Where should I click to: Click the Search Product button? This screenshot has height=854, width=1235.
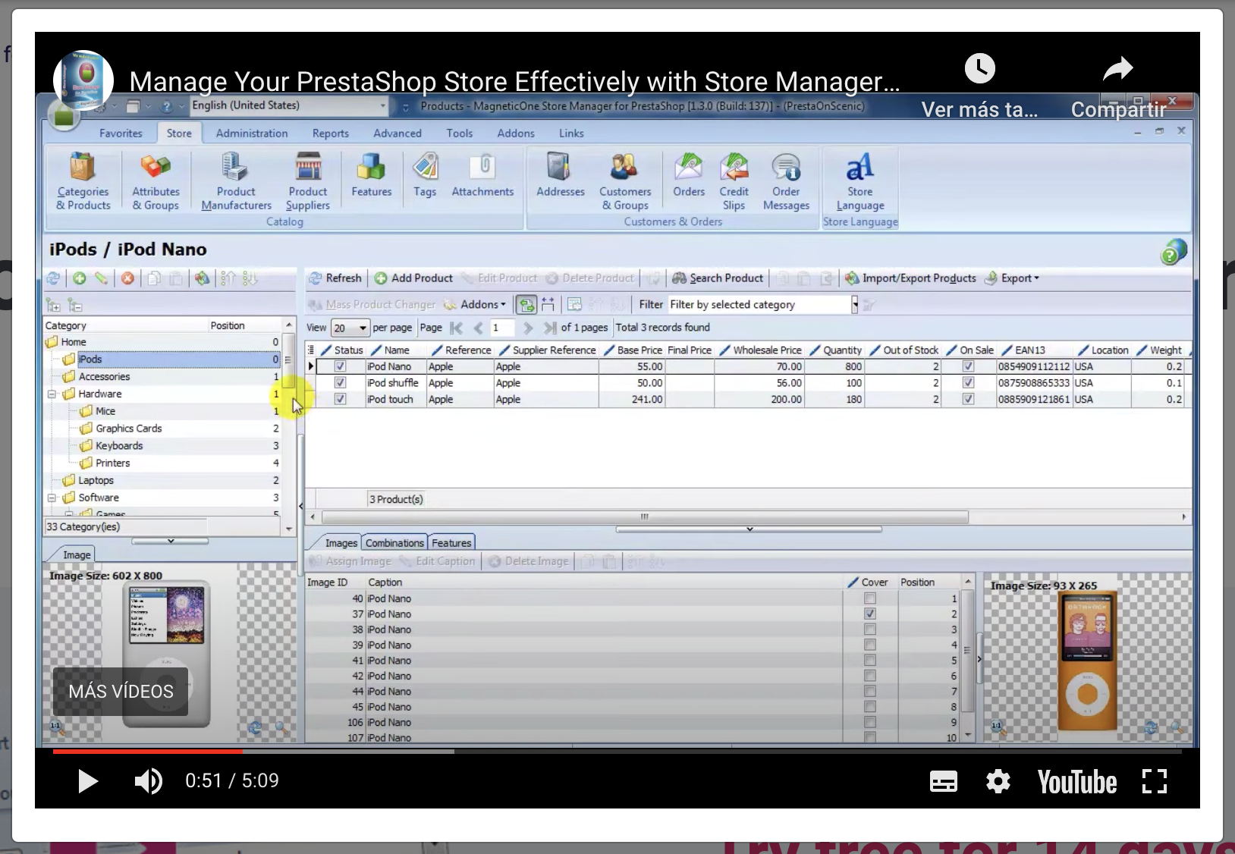coord(718,278)
